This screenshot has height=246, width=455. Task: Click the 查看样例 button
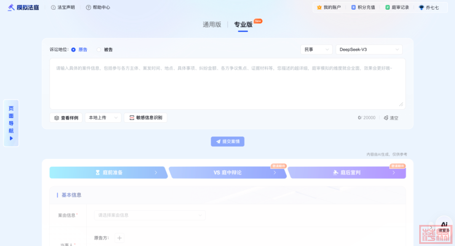(66, 118)
